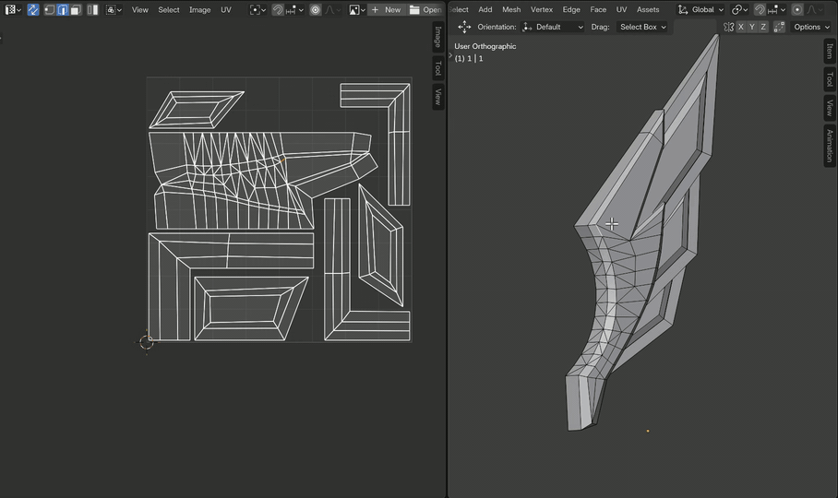Open the Tool sidebar tab in UV editor
The image size is (838, 498).
click(x=438, y=68)
